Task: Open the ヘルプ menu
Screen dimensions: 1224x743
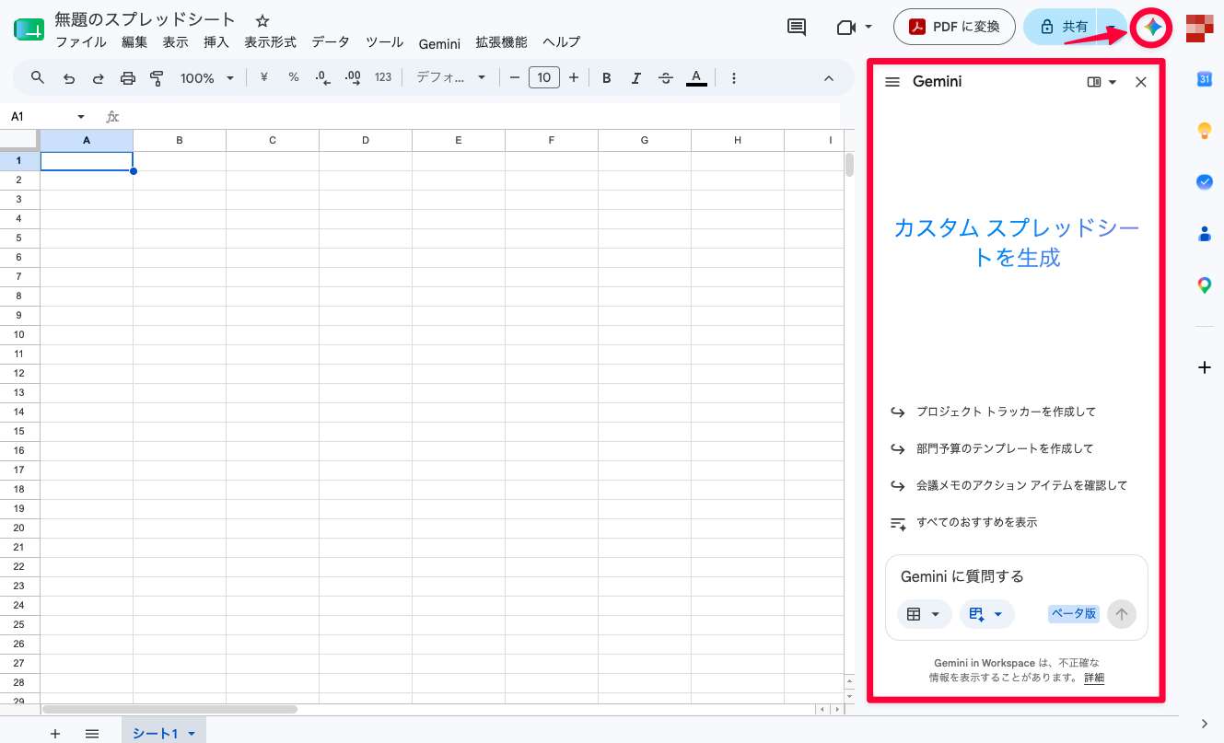Action: click(x=561, y=42)
